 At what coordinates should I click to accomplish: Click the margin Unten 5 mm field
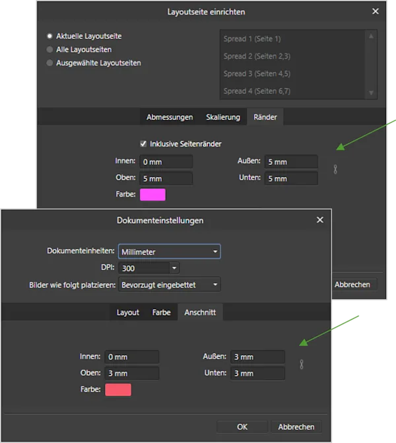291,178
